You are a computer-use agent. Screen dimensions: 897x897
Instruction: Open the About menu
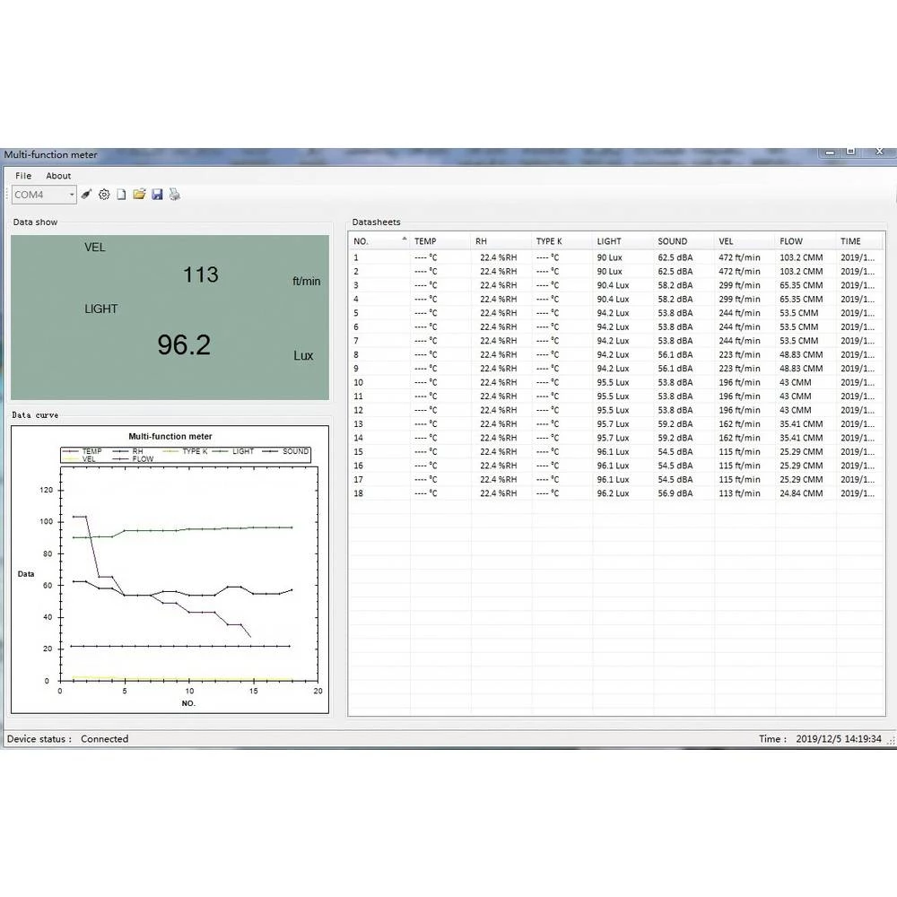(x=58, y=176)
